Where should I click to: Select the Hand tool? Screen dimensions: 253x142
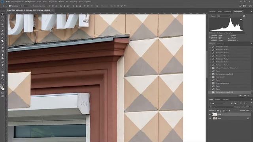coord(2,75)
